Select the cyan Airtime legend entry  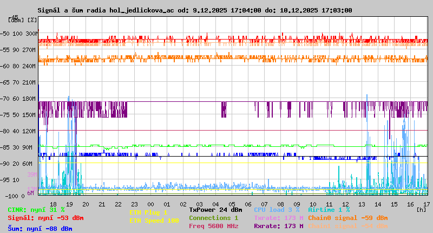click(x=329, y=210)
